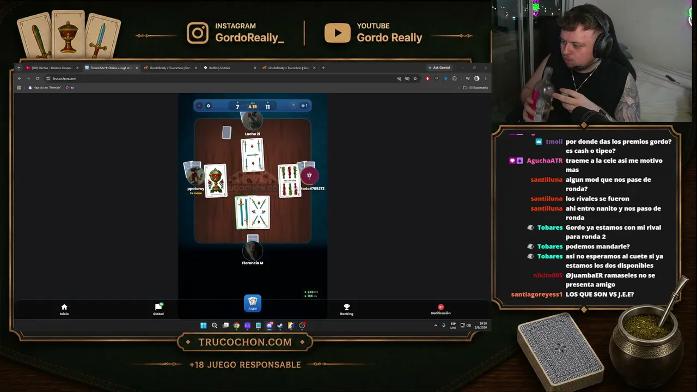Go forward in the browser
The image size is (697, 392).
coord(28,78)
